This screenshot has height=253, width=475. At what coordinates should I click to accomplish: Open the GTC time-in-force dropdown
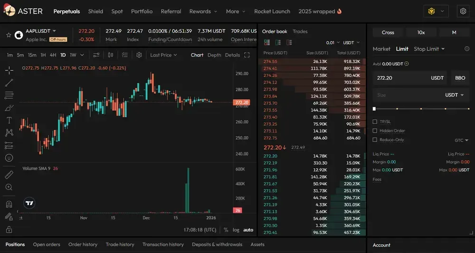point(461,141)
